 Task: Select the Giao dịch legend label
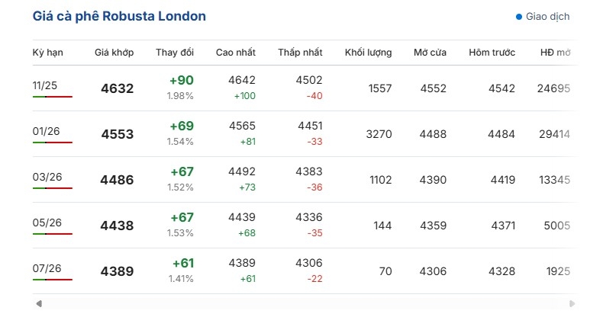click(548, 17)
